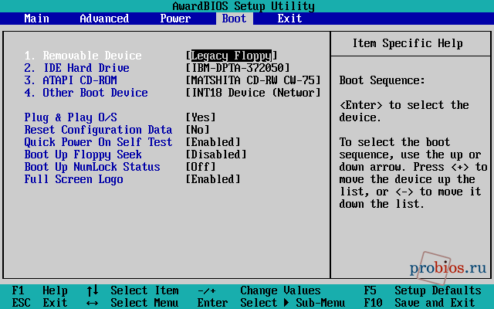This screenshot has width=494, height=309.
Task: Click the Select Item legend text
Action: coord(144,290)
